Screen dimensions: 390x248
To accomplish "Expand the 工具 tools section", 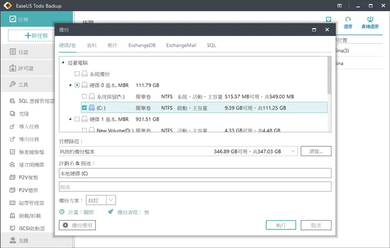I will (27, 85).
